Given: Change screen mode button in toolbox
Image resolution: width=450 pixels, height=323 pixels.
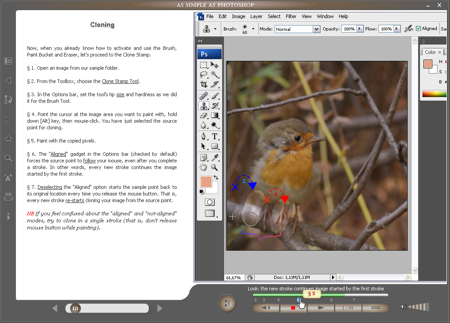Looking at the screenshot, I should [x=210, y=213].
